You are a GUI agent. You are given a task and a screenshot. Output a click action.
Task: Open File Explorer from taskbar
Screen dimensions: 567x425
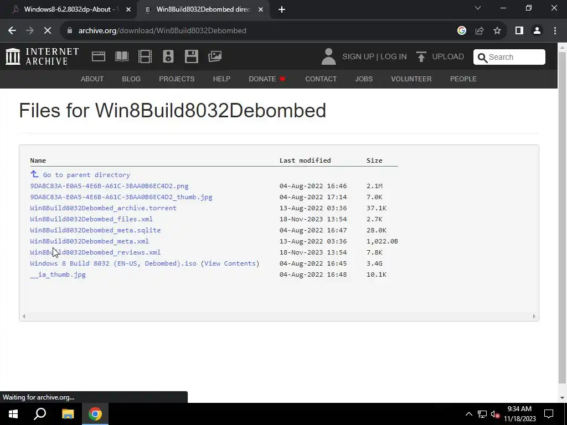68,414
